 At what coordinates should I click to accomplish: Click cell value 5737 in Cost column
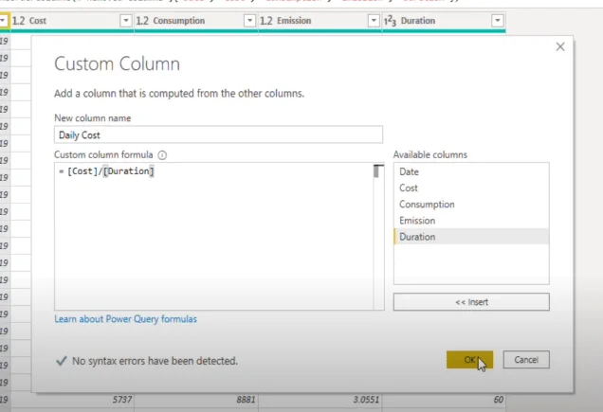122,400
